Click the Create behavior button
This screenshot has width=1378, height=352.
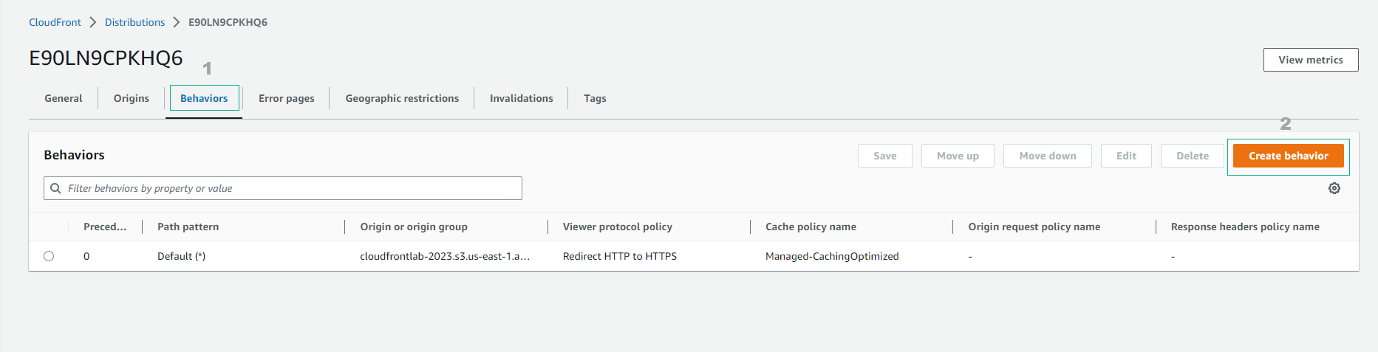1289,156
